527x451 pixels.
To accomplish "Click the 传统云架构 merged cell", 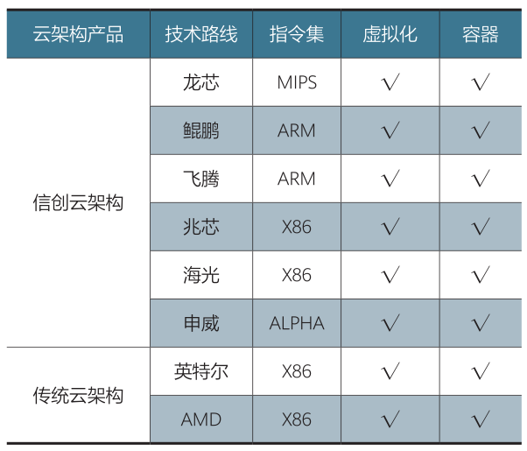I will (x=78, y=395).
